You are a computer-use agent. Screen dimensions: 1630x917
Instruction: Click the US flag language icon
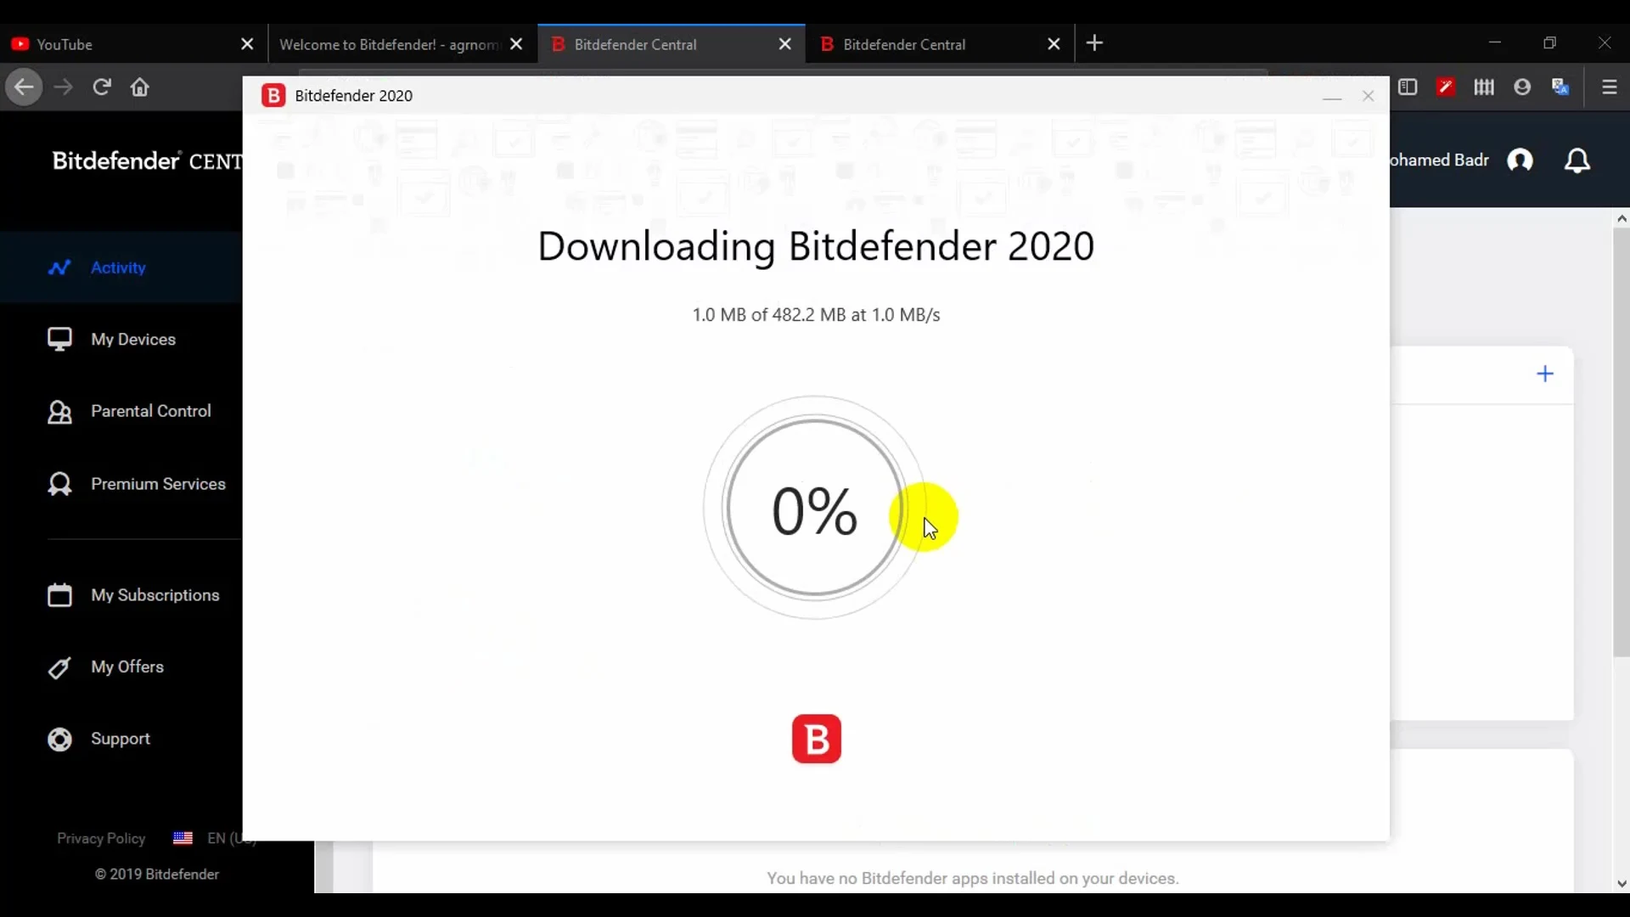coord(183,839)
